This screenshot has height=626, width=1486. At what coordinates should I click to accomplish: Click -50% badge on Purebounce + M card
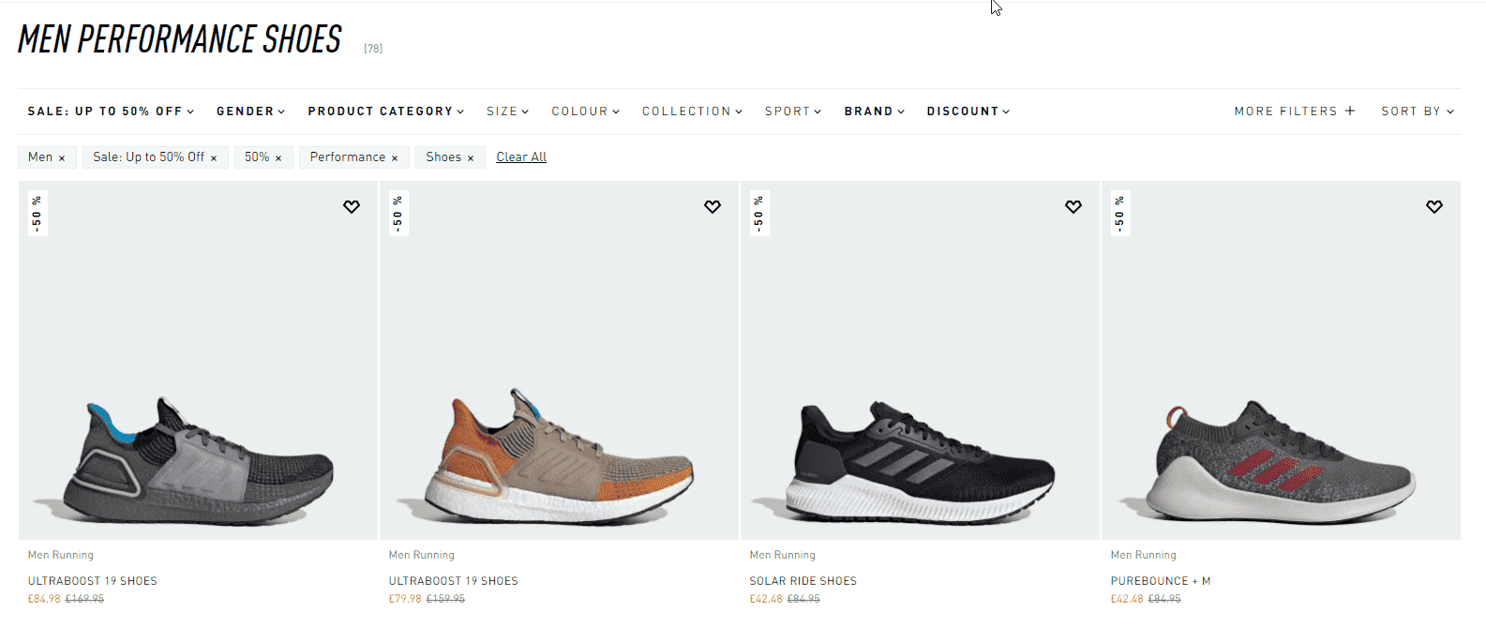tap(1119, 214)
